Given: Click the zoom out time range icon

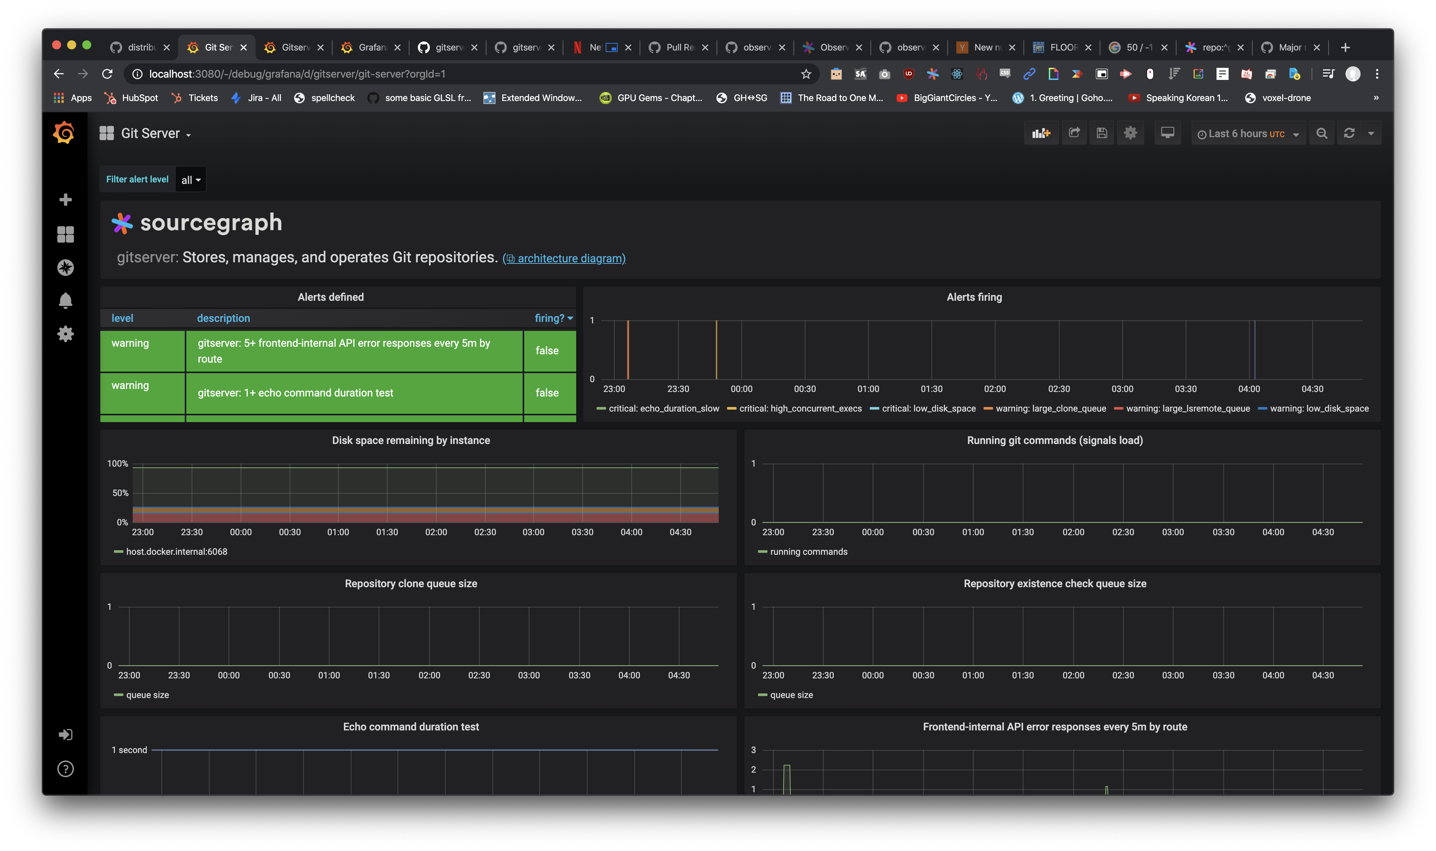Looking at the screenshot, I should point(1322,133).
